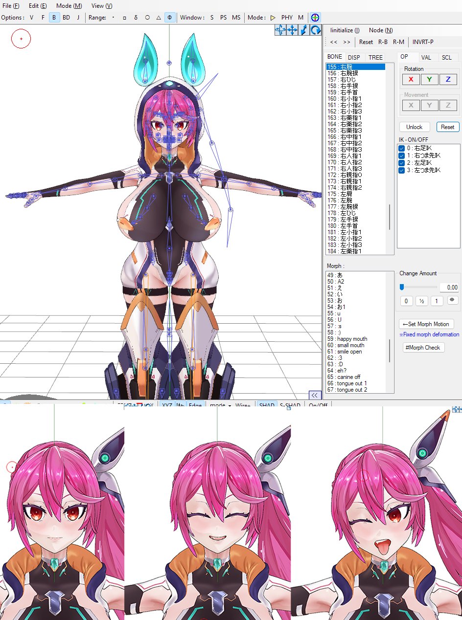This screenshot has height=620, width=462.
Task: Open the View menu
Action: [102, 6]
